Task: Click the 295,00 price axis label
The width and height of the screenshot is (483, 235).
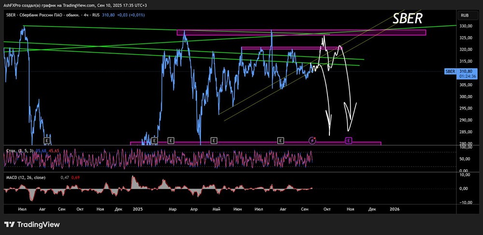Action: (466, 108)
